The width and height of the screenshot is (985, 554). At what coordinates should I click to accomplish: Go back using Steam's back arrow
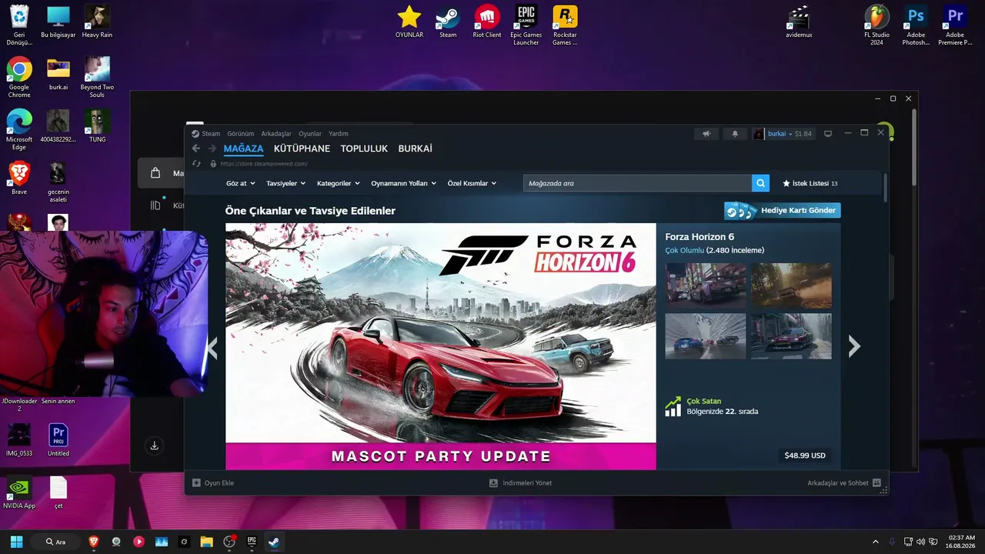[196, 149]
